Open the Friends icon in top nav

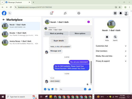tap(65, 13)
